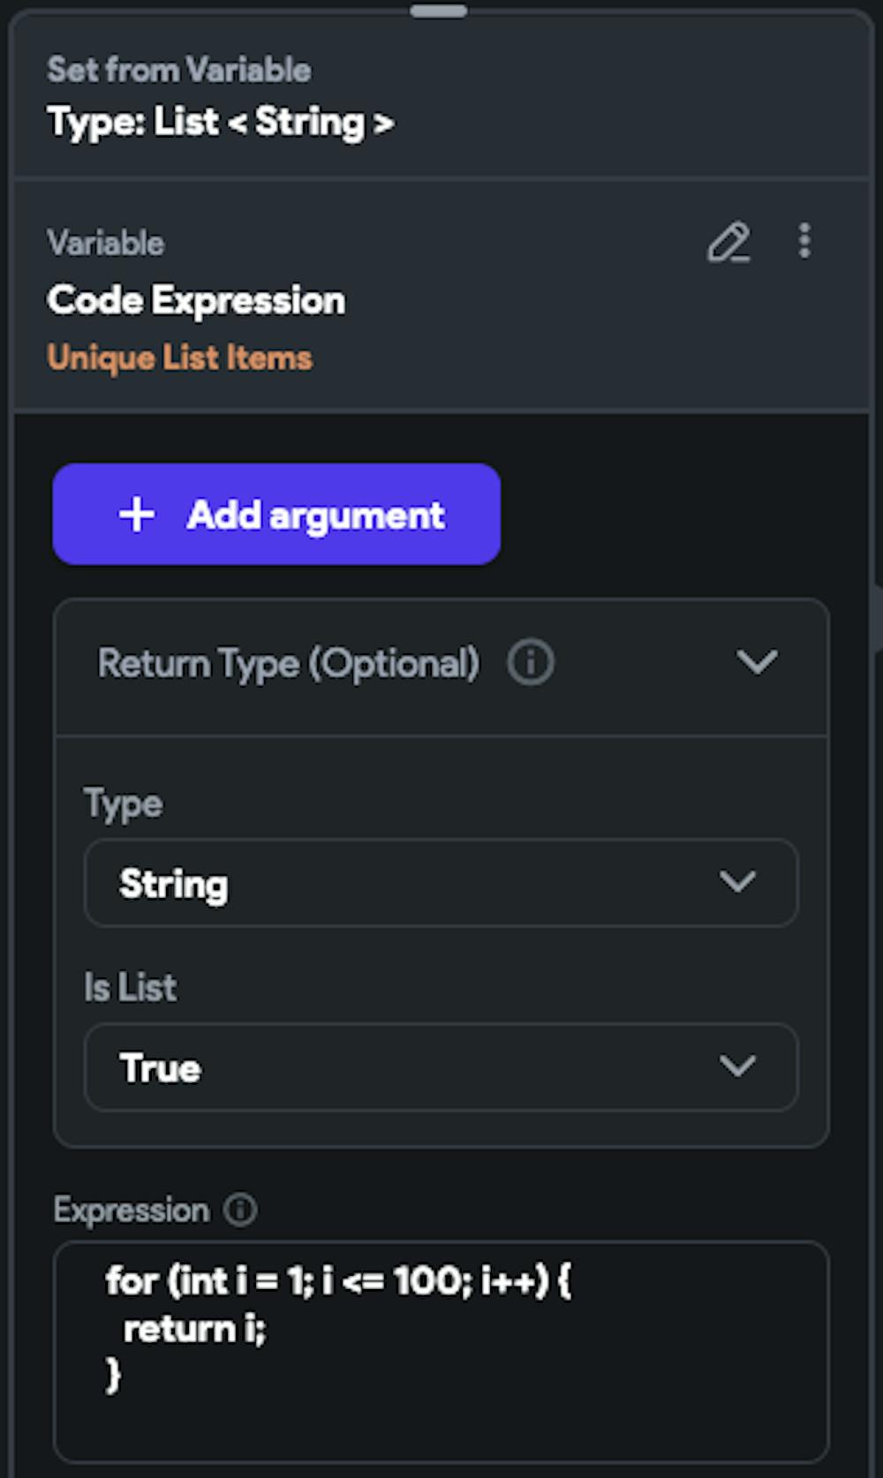Click inside the Expression code input field
The image size is (883, 1478).
(x=441, y=1351)
